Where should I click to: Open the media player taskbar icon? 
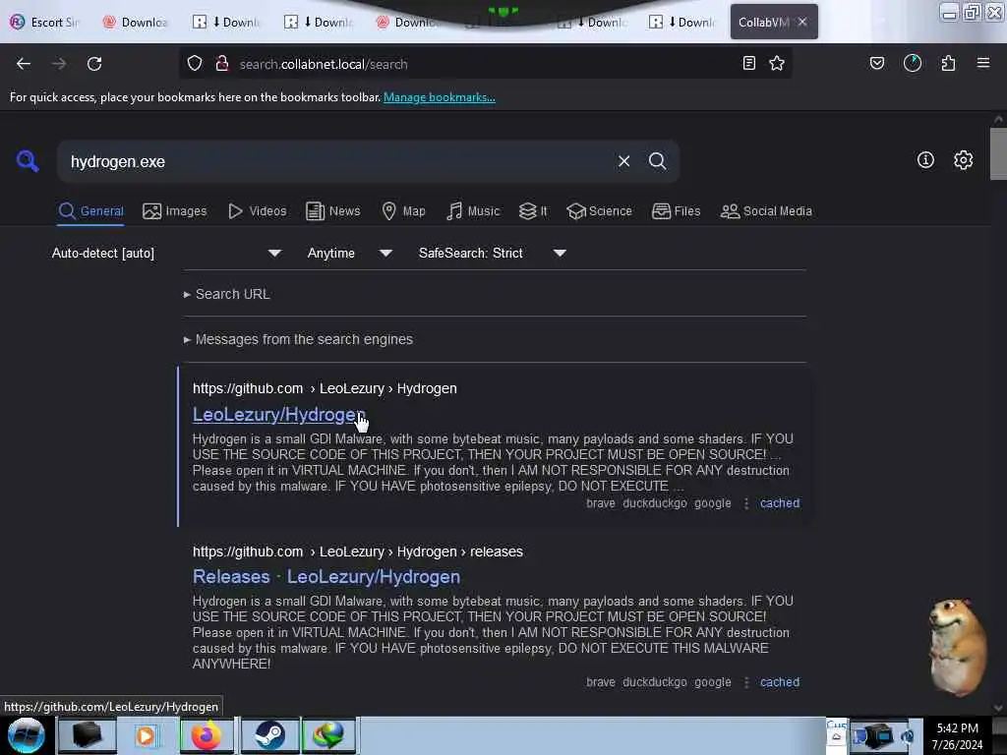click(x=146, y=735)
